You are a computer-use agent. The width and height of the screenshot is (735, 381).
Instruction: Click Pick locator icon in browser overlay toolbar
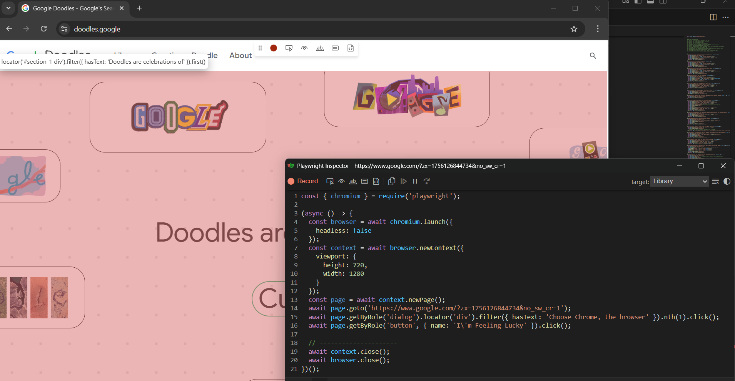pos(289,48)
